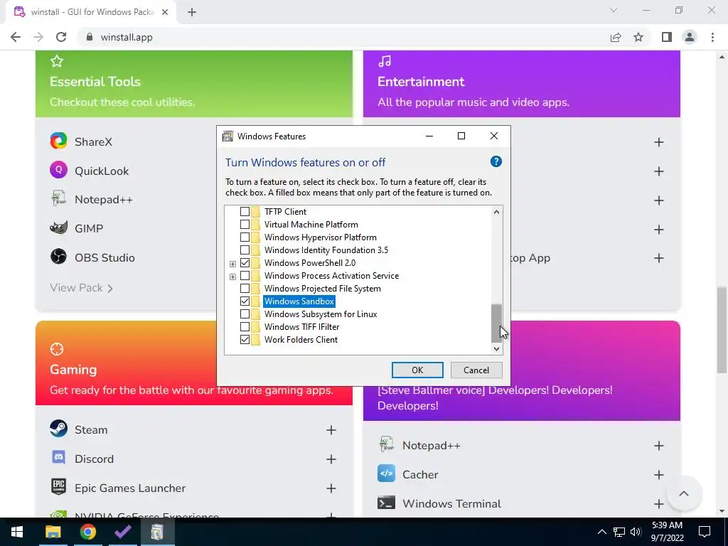This screenshot has width=728, height=546.
Task: Open Chrome's three-dot menu
Action: pos(712,37)
